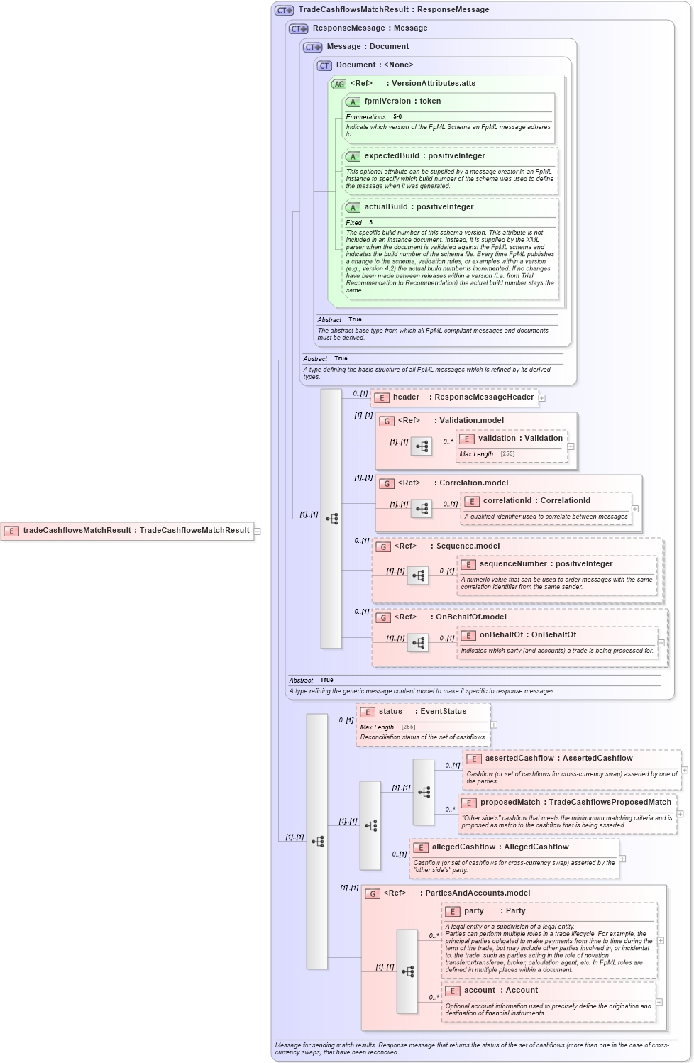Click the E icon of header element
The image size is (694, 1063).
(382, 397)
